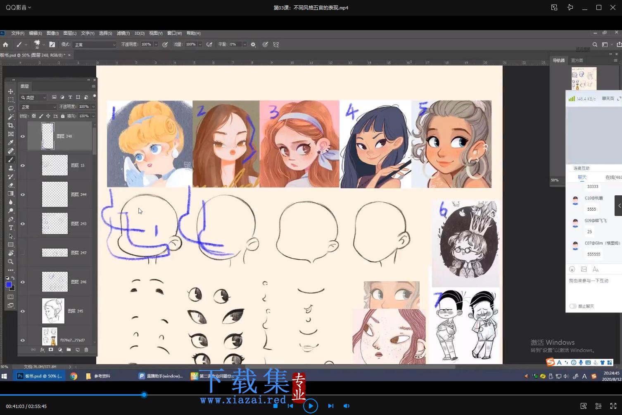The image size is (622, 415).
Task: Mute the player volume
Action: click(x=347, y=406)
